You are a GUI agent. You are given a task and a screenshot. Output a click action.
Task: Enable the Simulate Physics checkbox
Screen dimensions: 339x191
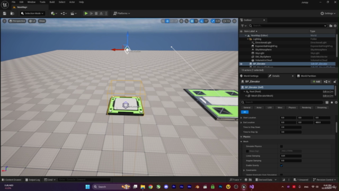[x=281, y=146]
